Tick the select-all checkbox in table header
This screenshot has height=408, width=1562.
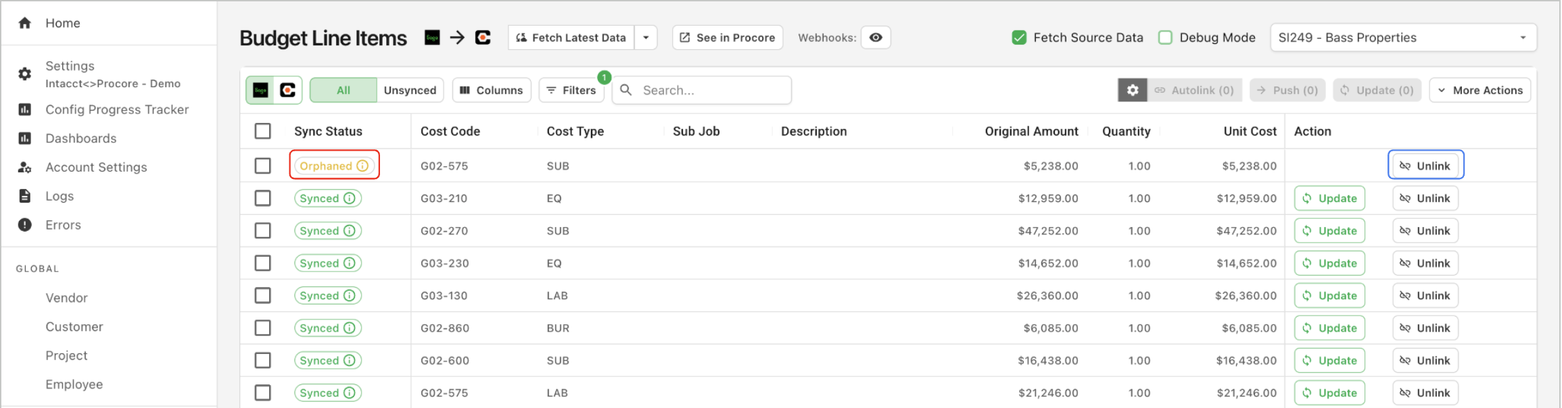pyautogui.click(x=263, y=131)
